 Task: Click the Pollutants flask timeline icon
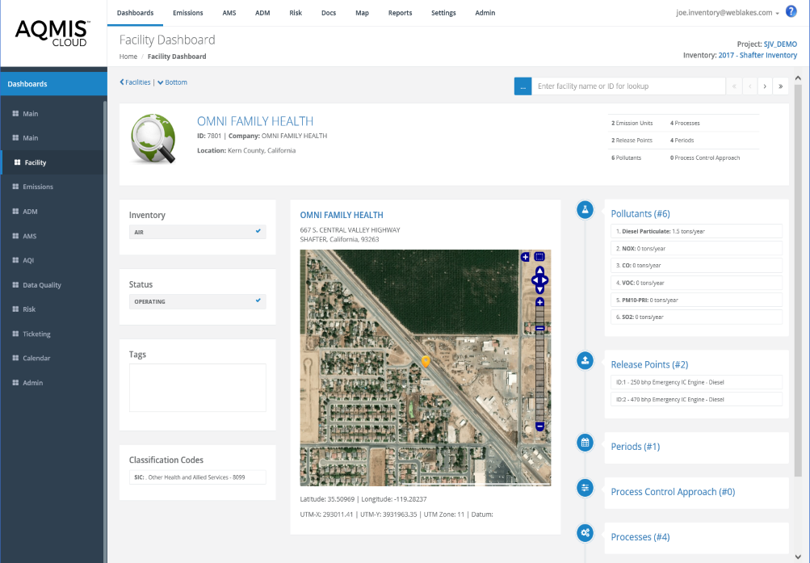point(585,210)
